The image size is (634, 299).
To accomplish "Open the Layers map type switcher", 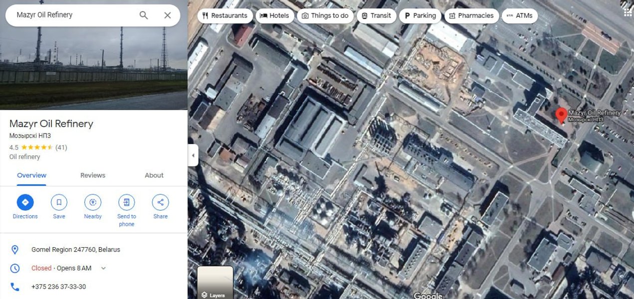I will [215, 283].
